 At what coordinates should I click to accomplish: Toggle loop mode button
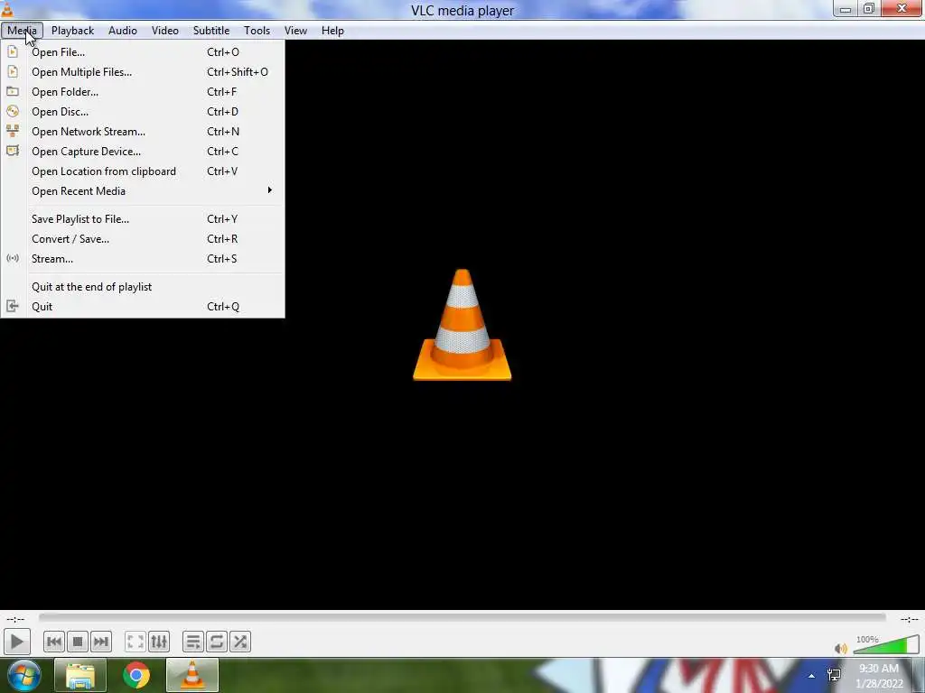pyautogui.click(x=217, y=642)
